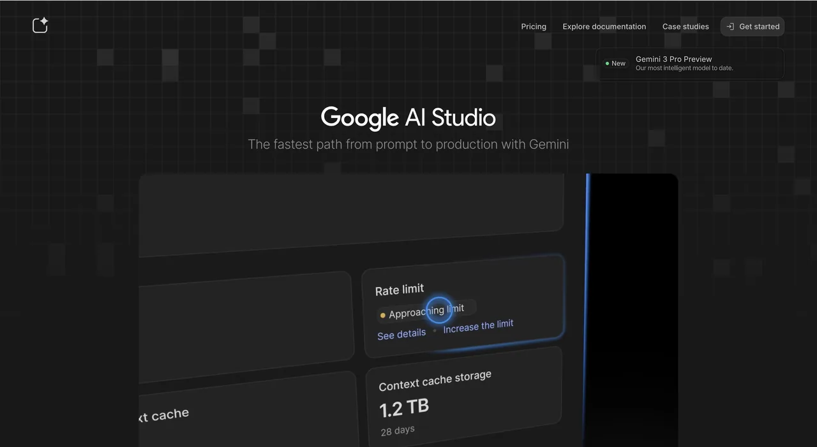Open the Gemini 3 Pro Preview announcement
Image resolution: width=817 pixels, height=447 pixels.
coord(691,64)
